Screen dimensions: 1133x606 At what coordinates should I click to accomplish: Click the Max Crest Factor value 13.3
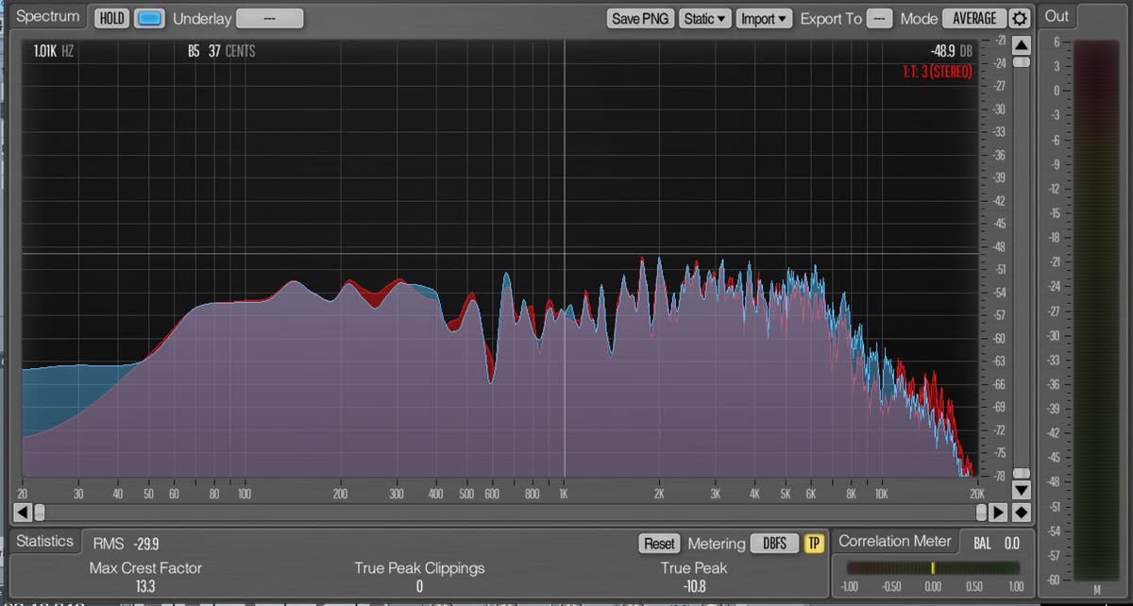145,586
